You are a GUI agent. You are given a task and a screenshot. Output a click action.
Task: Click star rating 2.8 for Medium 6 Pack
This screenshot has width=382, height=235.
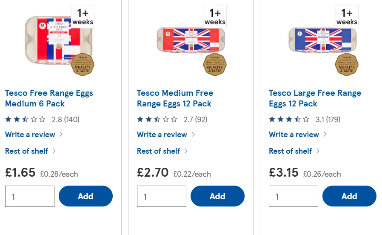42,120
